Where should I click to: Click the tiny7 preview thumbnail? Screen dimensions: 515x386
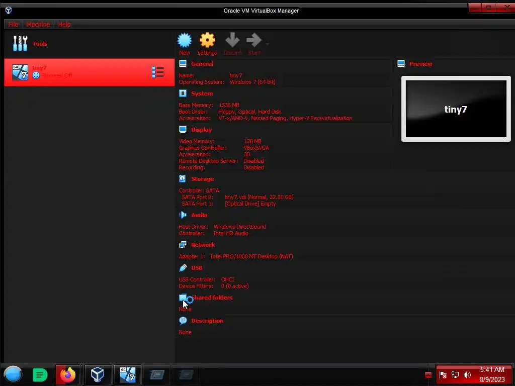point(456,109)
